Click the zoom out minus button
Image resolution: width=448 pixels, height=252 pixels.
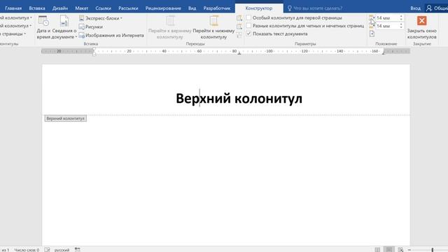coord(409,250)
